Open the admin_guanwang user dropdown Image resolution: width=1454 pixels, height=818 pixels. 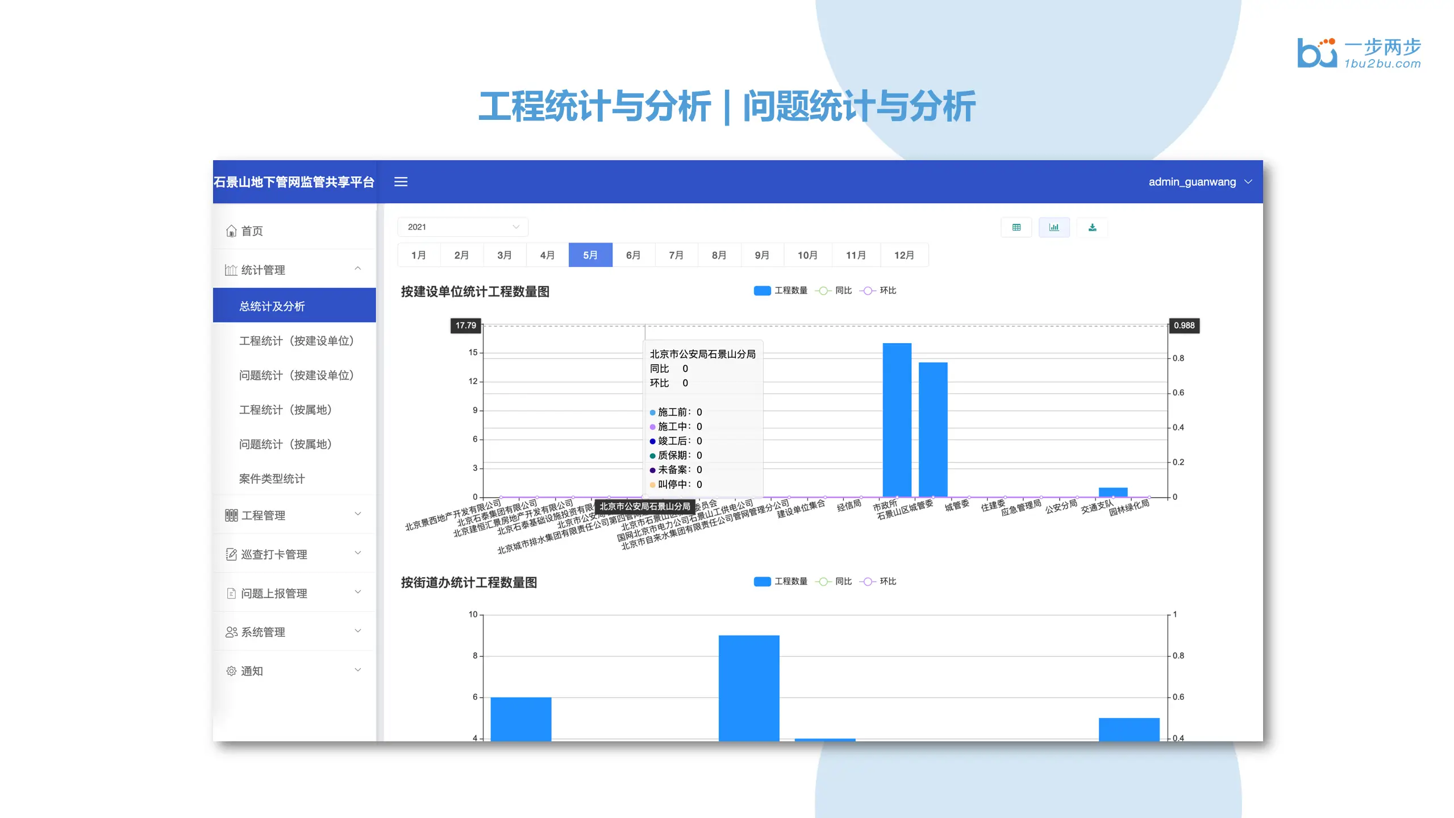1199,182
